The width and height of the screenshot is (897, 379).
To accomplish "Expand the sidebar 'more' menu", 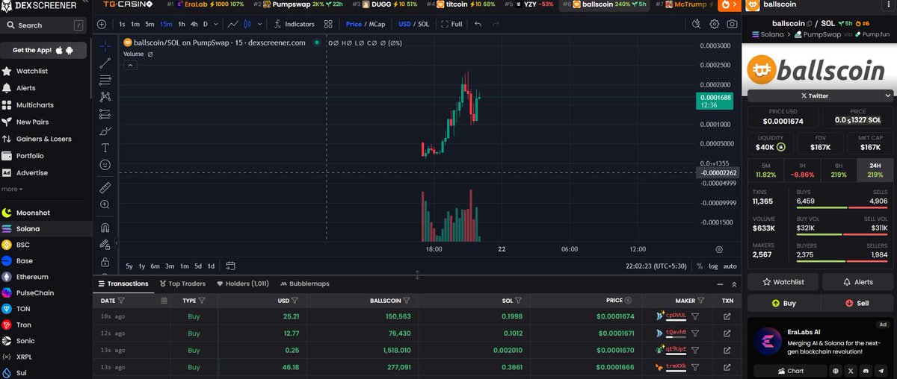I will [x=12, y=189].
